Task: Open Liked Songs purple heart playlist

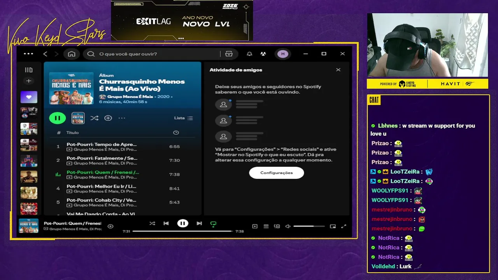Action: click(29, 97)
